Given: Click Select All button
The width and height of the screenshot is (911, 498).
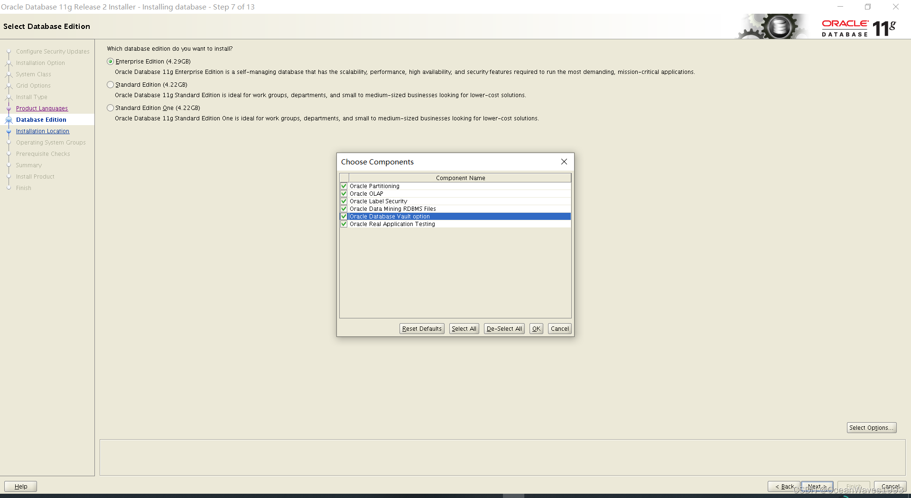Looking at the screenshot, I should 464,329.
